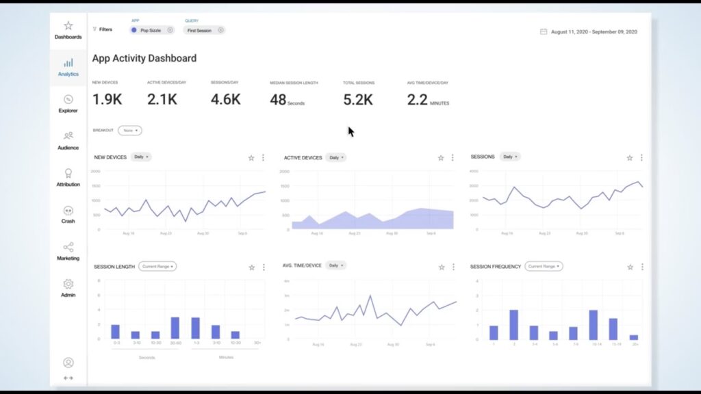This screenshot has height=394, width=701.
Task: Remove the First Session query filter
Action: pos(220,30)
